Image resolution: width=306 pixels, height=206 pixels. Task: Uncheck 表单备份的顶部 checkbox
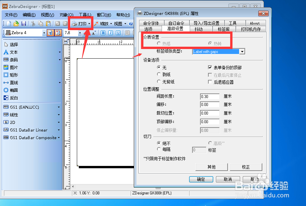210,68
